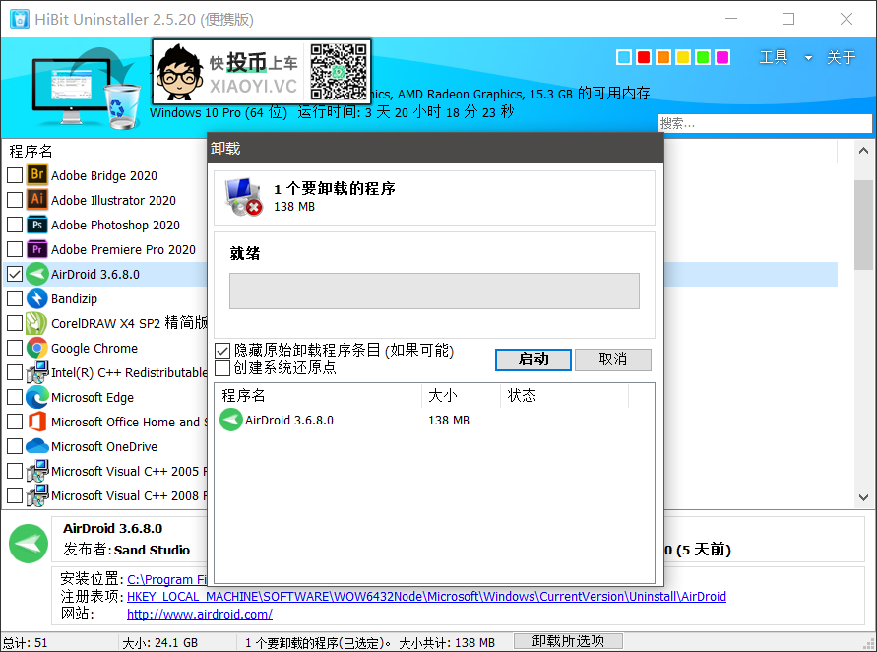Check the Google Chrome checkbox

15,348
